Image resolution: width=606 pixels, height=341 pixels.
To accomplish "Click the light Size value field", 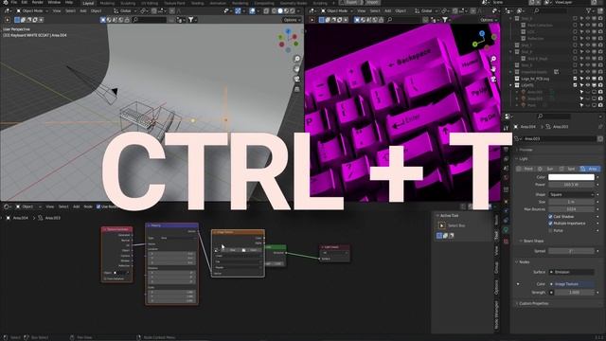I will [571, 202].
